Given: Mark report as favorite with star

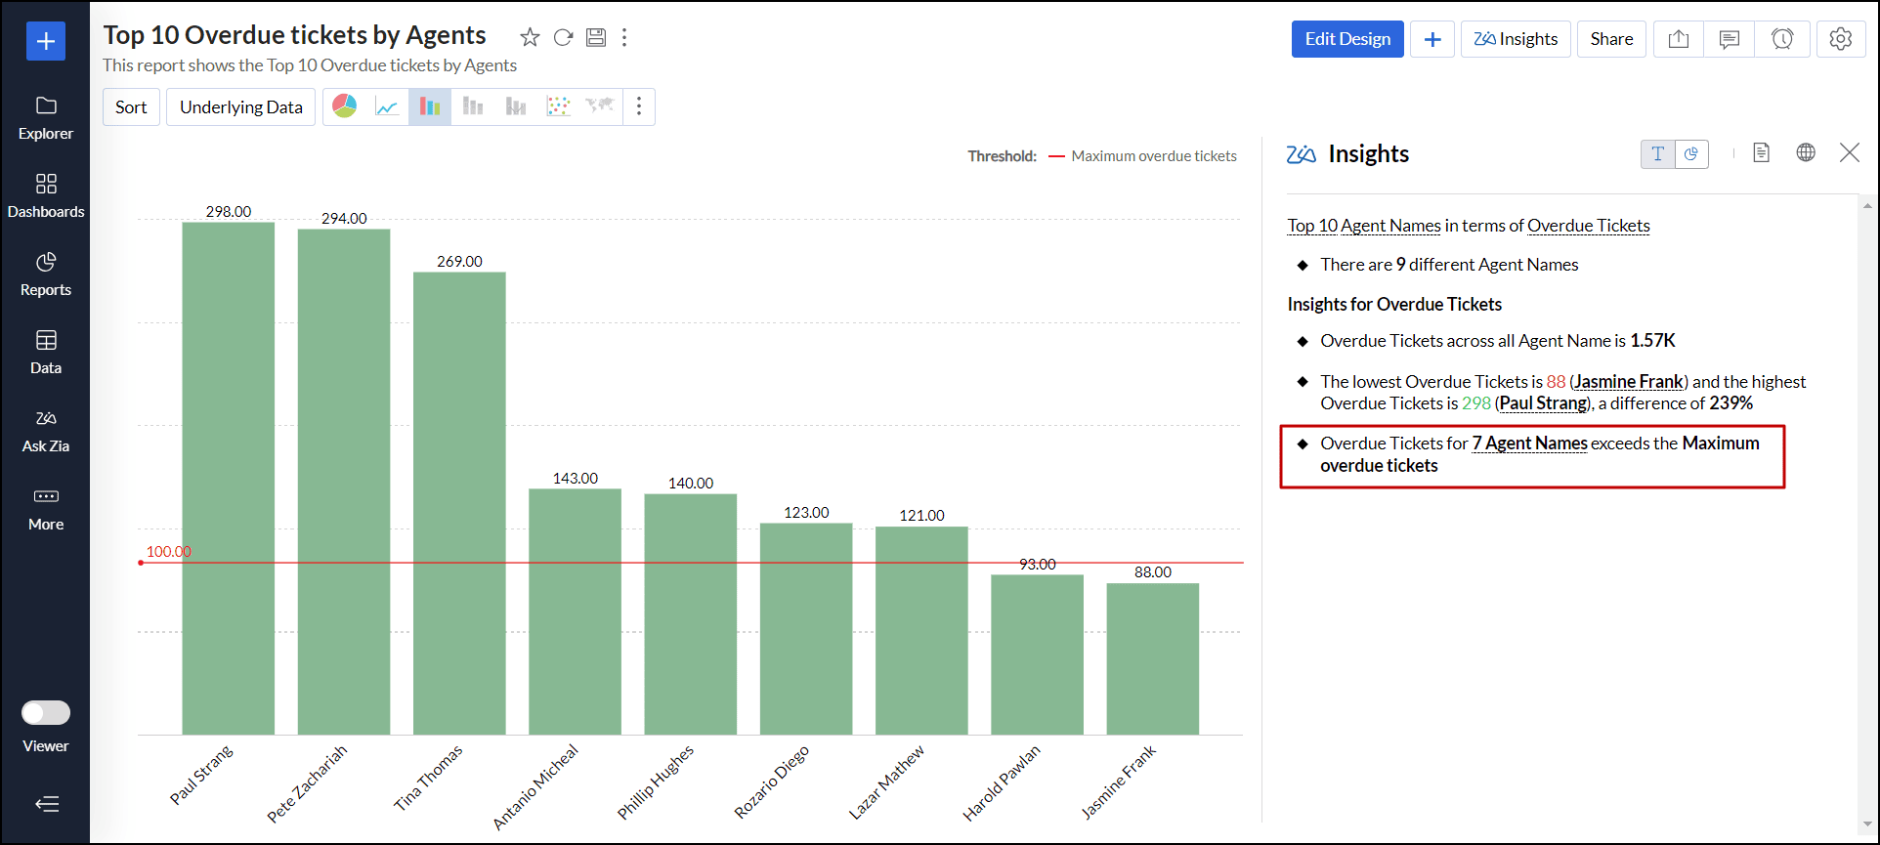Looking at the screenshot, I should pos(530,37).
